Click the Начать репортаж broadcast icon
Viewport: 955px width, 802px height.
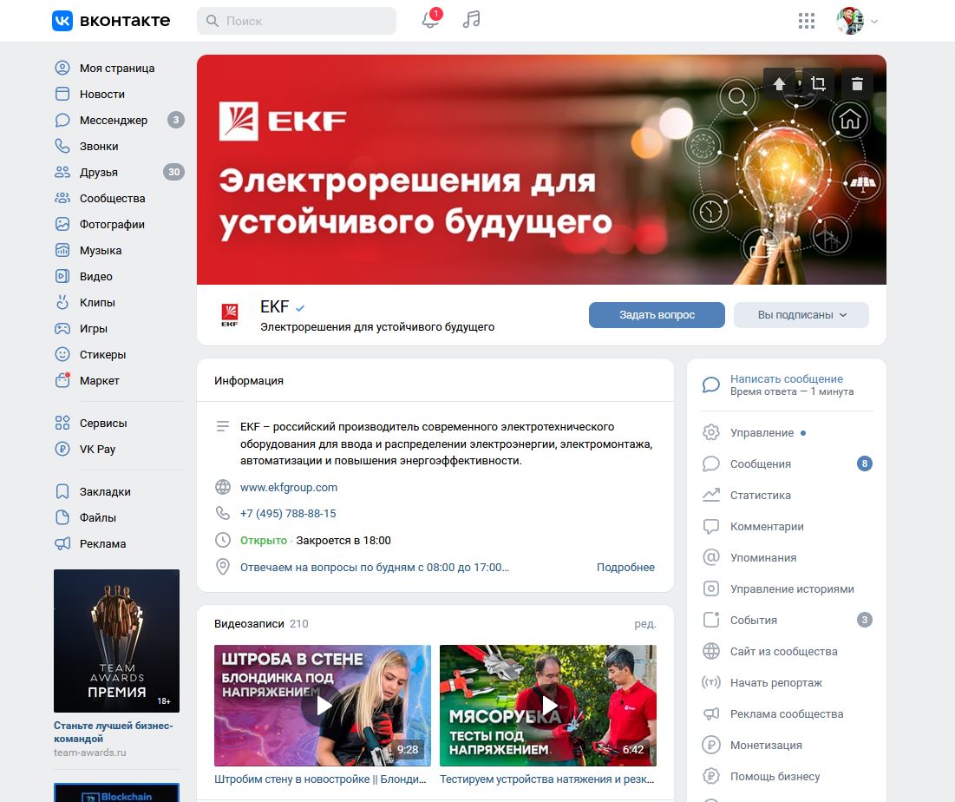pos(710,682)
